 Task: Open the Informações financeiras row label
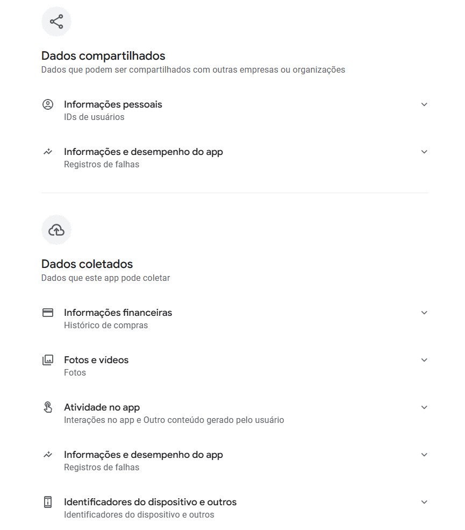[x=118, y=313]
